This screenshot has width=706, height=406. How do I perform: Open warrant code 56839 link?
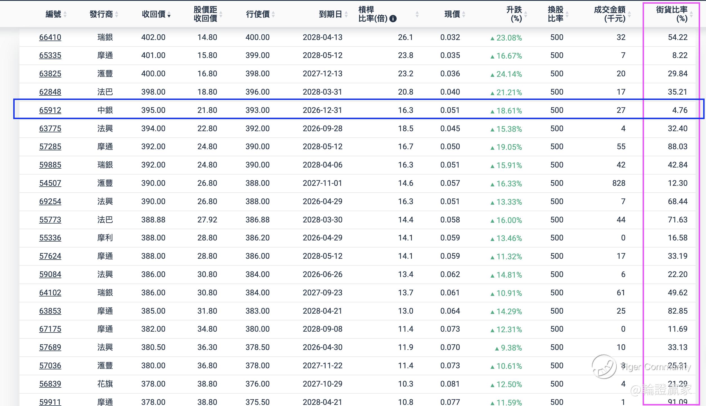50,384
